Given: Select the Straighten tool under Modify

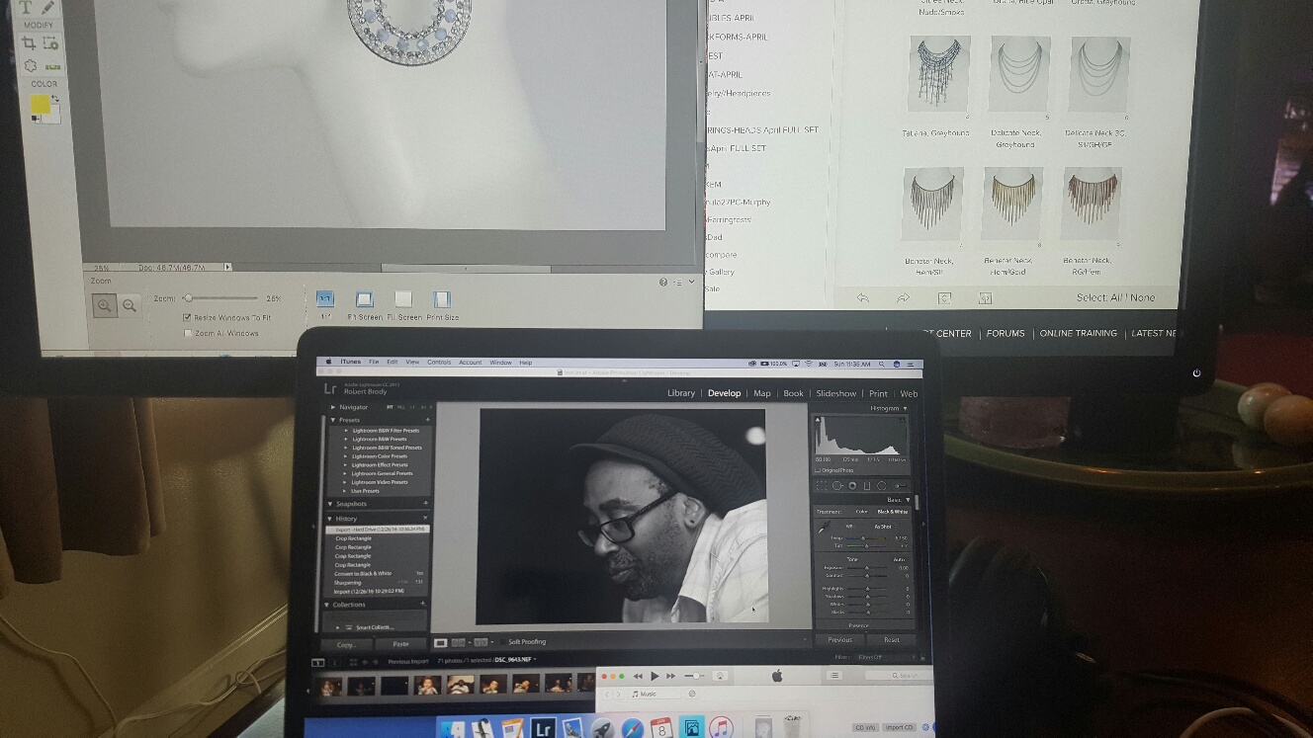Looking at the screenshot, I should (x=51, y=66).
